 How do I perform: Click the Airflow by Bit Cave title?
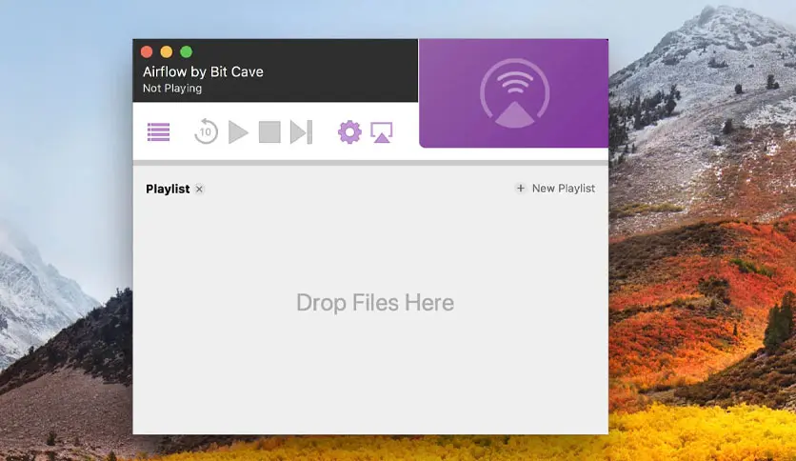pos(203,71)
